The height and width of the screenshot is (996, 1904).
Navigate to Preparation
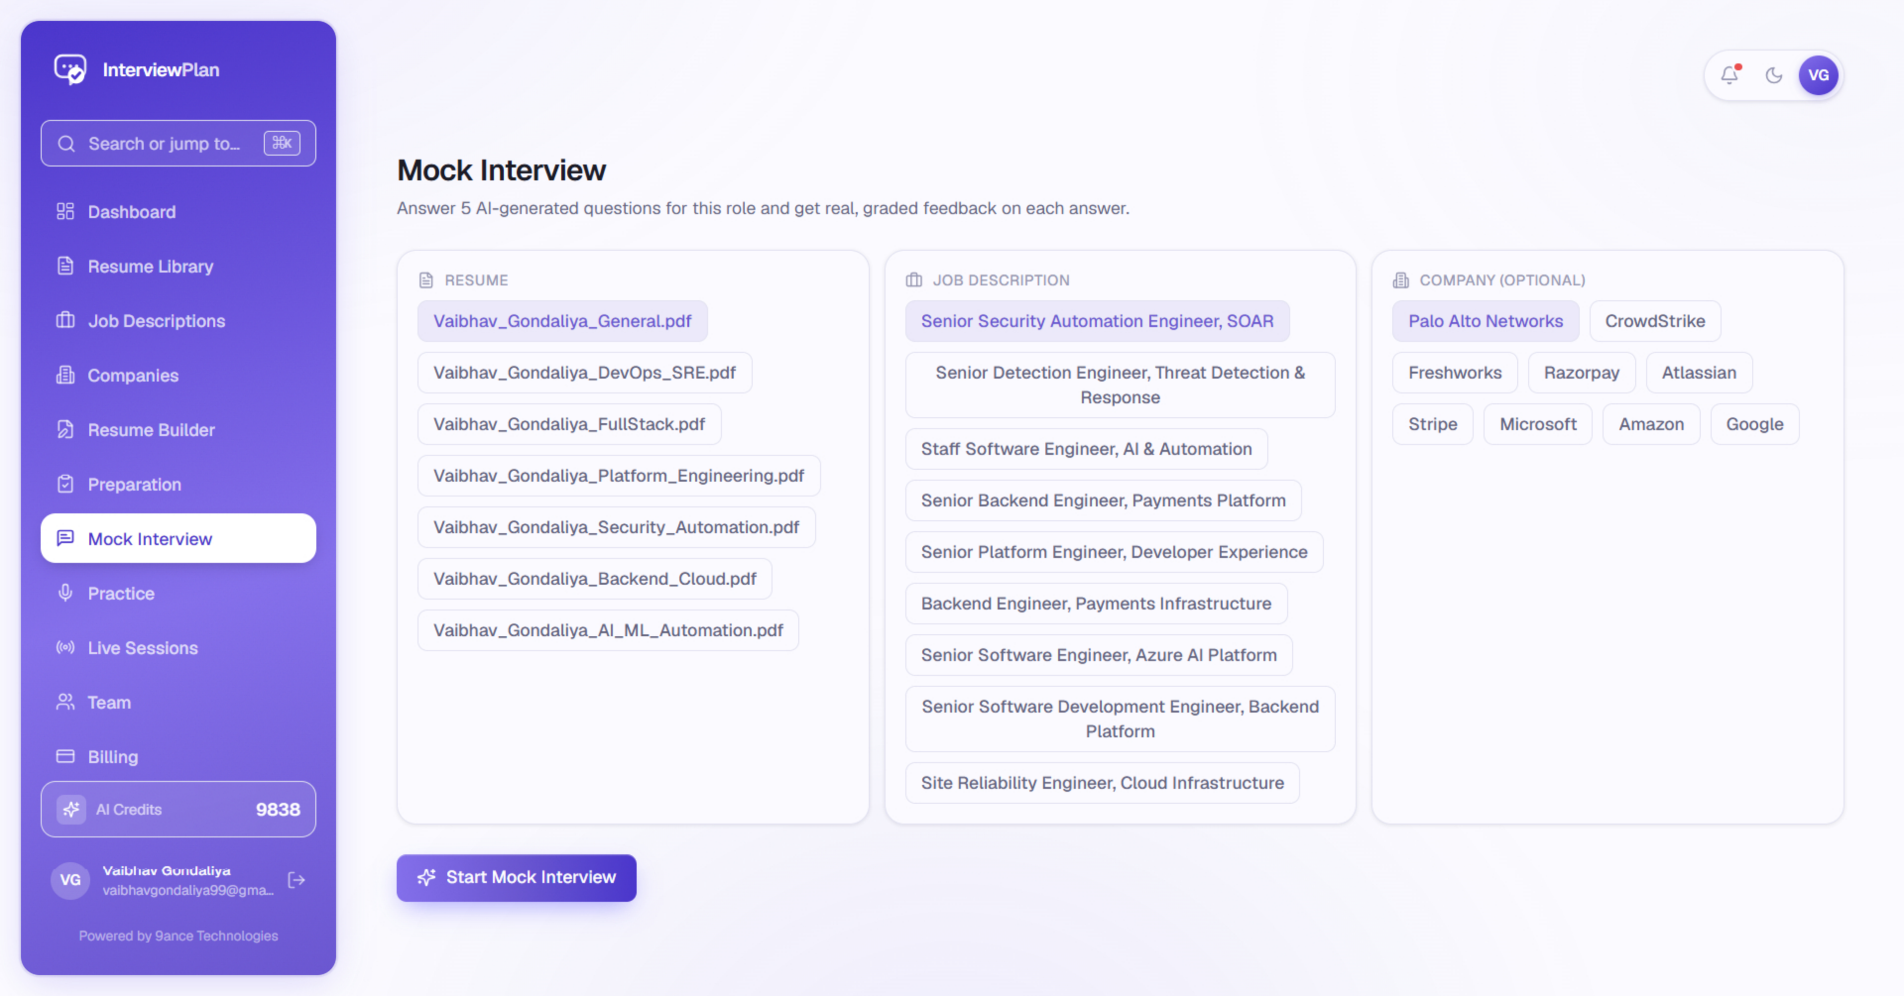click(178, 485)
